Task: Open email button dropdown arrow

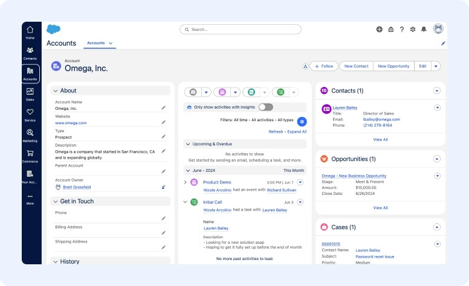Action: 206,92
